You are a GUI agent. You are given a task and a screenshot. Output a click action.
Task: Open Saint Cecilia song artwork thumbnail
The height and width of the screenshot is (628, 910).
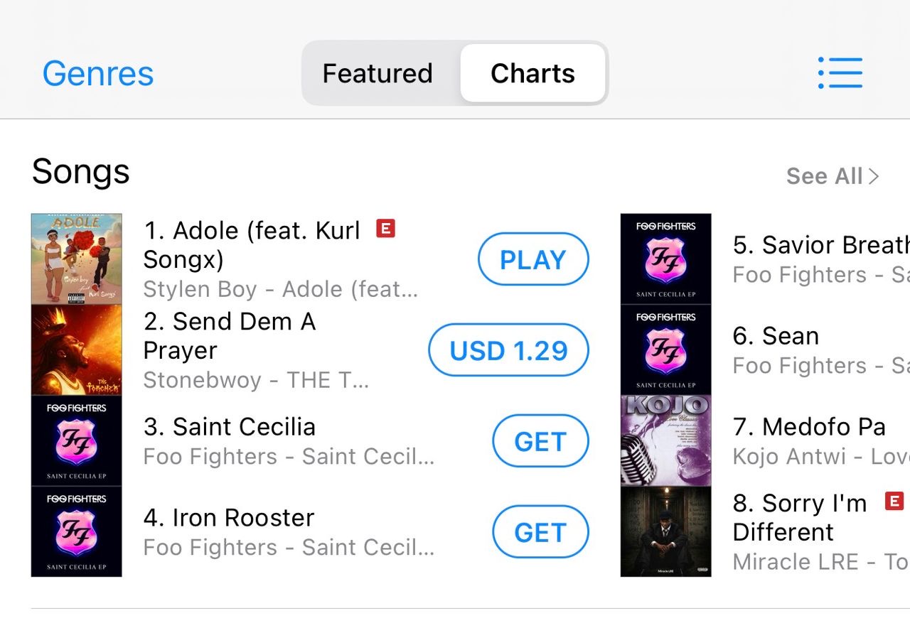point(77,440)
